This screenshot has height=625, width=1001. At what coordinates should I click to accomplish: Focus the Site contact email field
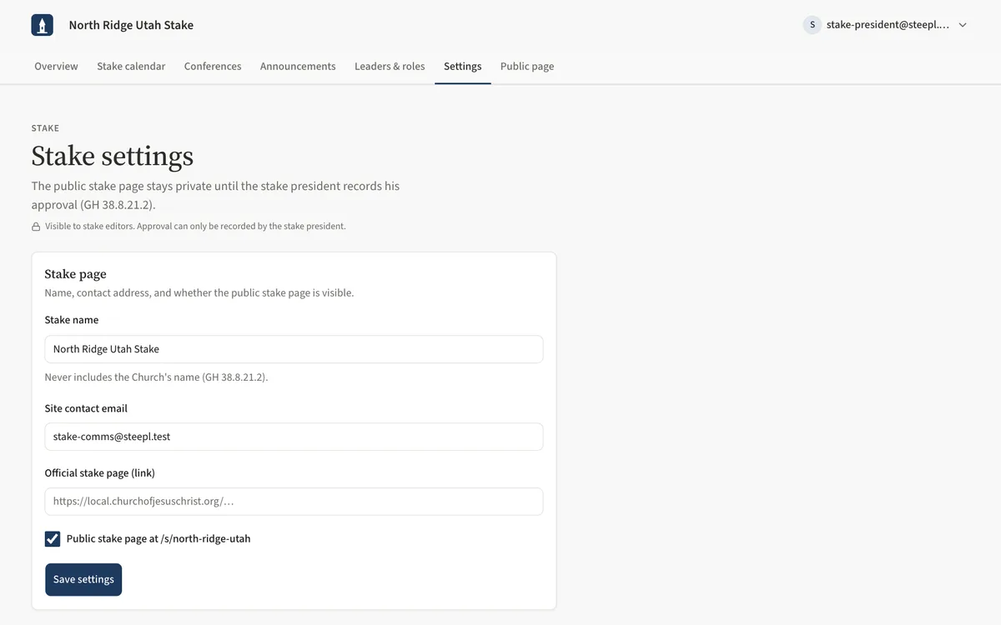coord(294,437)
